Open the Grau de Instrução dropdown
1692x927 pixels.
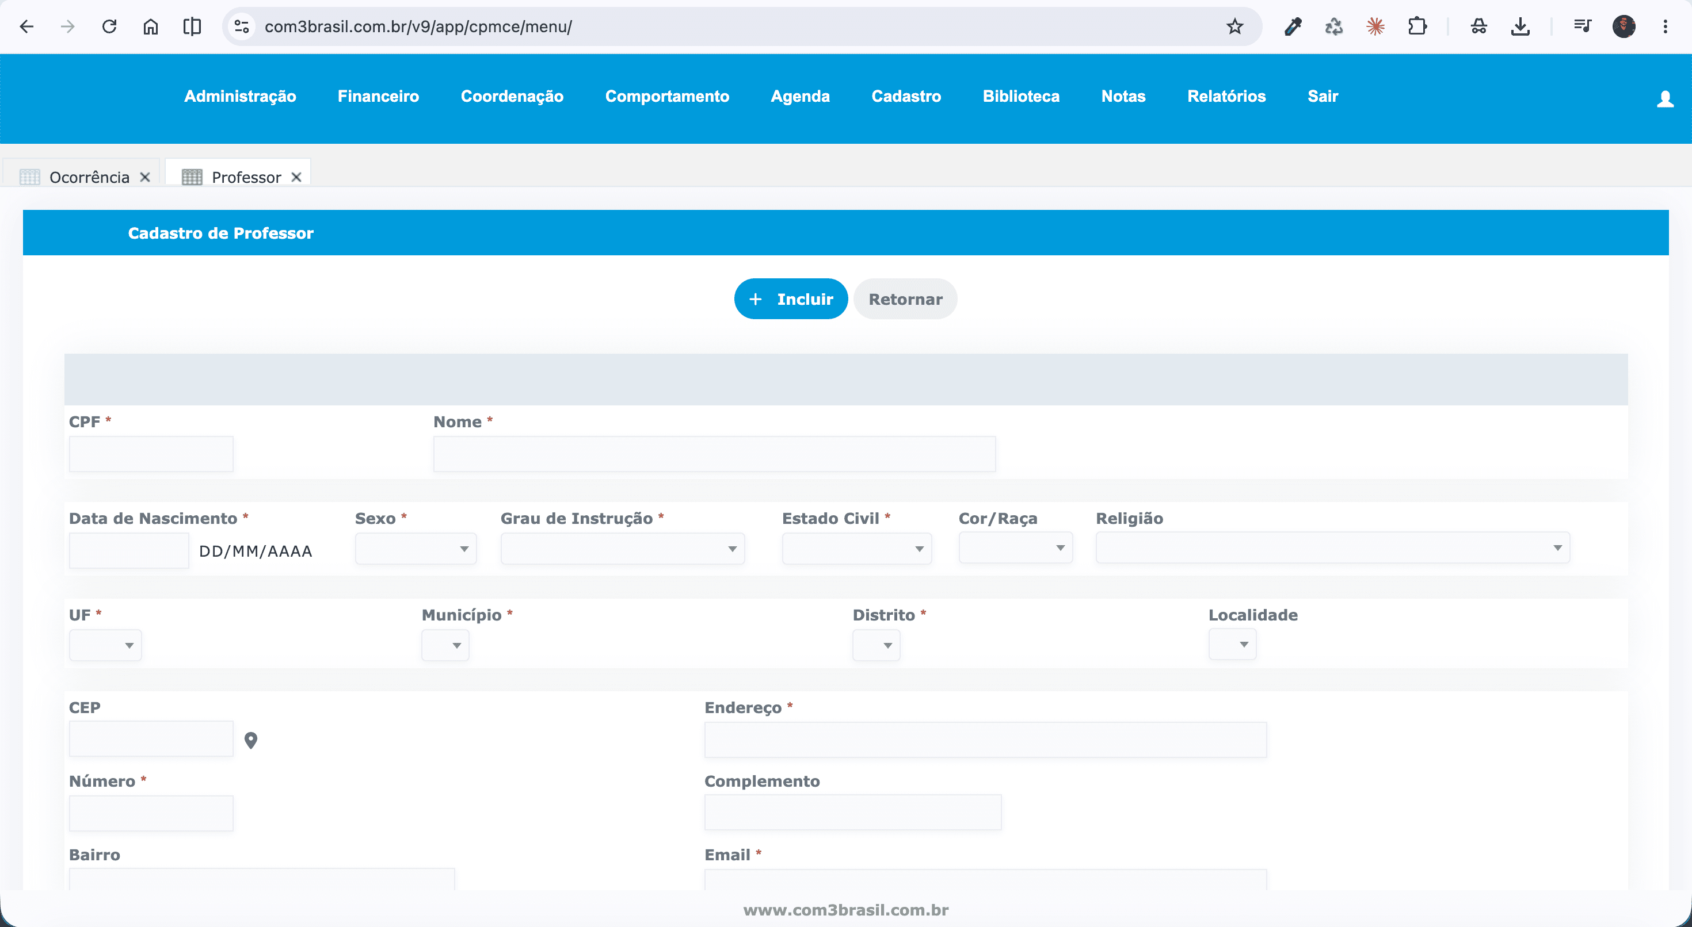(623, 548)
